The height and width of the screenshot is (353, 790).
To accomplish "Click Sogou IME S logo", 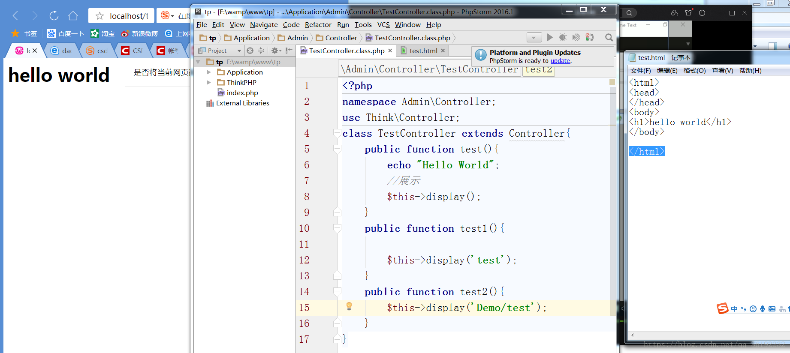I will (723, 308).
